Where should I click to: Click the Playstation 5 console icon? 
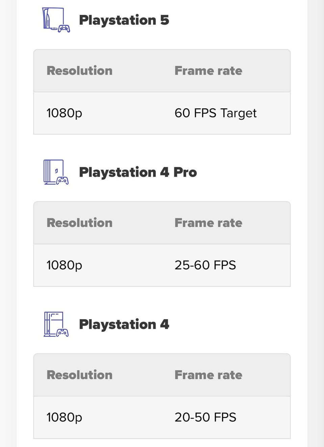click(x=54, y=19)
